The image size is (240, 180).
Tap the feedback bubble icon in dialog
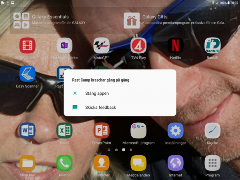click(75, 107)
